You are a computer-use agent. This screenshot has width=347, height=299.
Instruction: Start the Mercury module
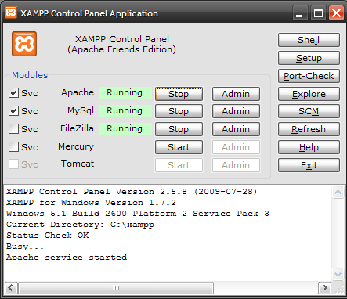tap(179, 147)
